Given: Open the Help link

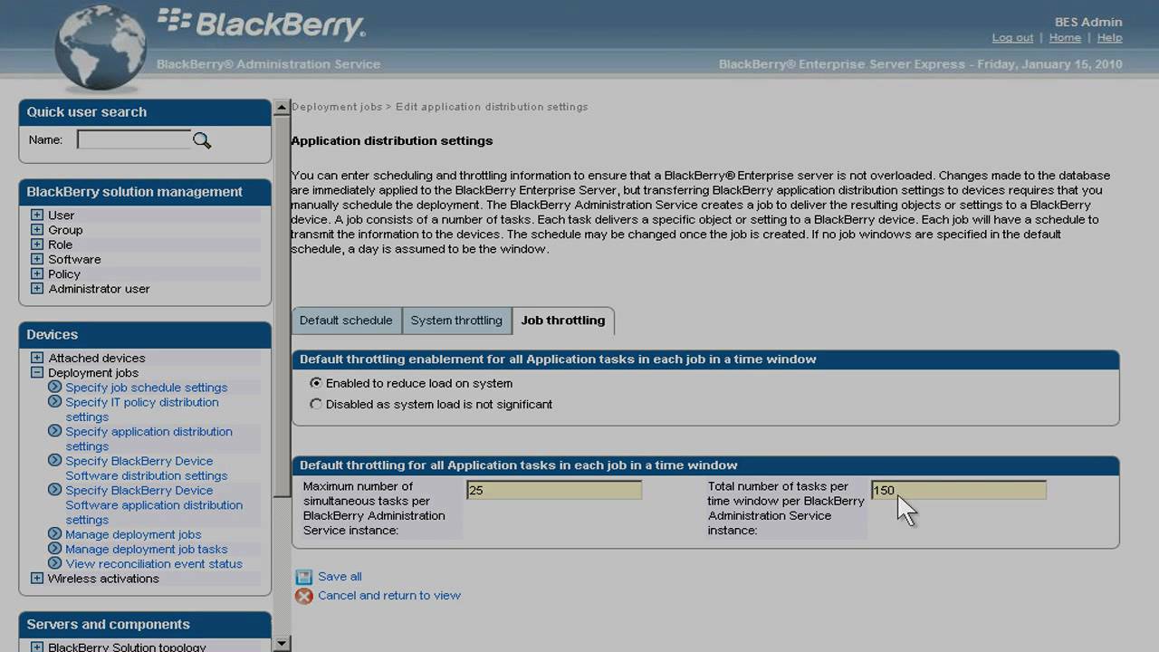Looking at the screenshot, I should [x=1109, y=38].
